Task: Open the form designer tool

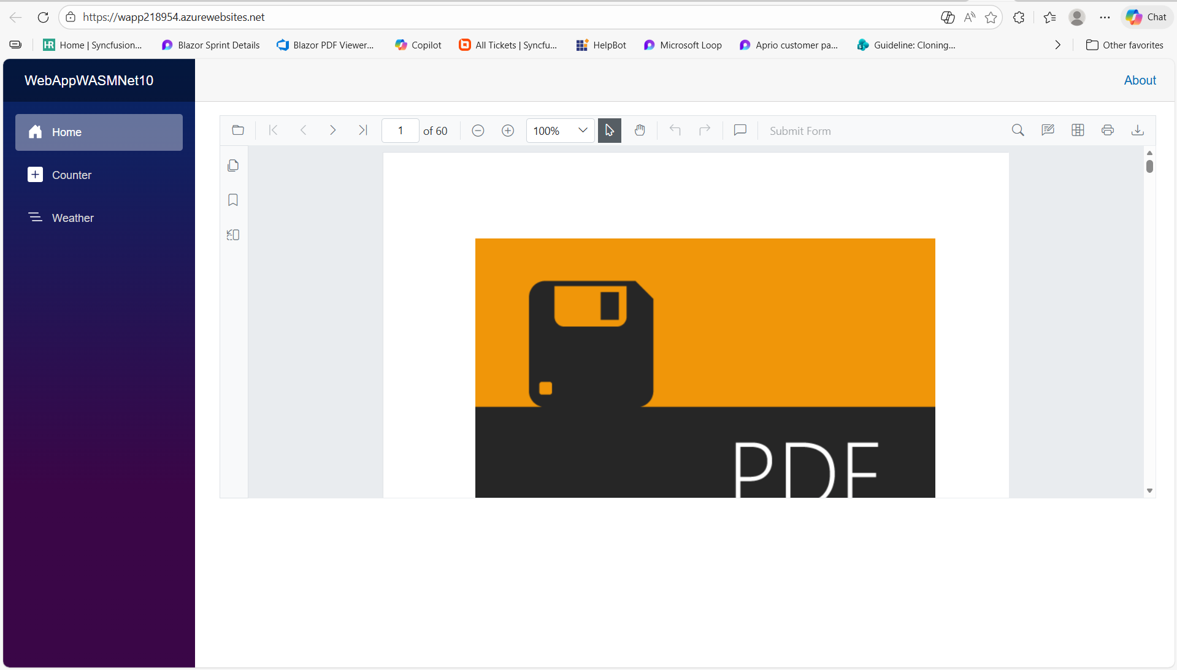Action: [x=1078, y=131]
